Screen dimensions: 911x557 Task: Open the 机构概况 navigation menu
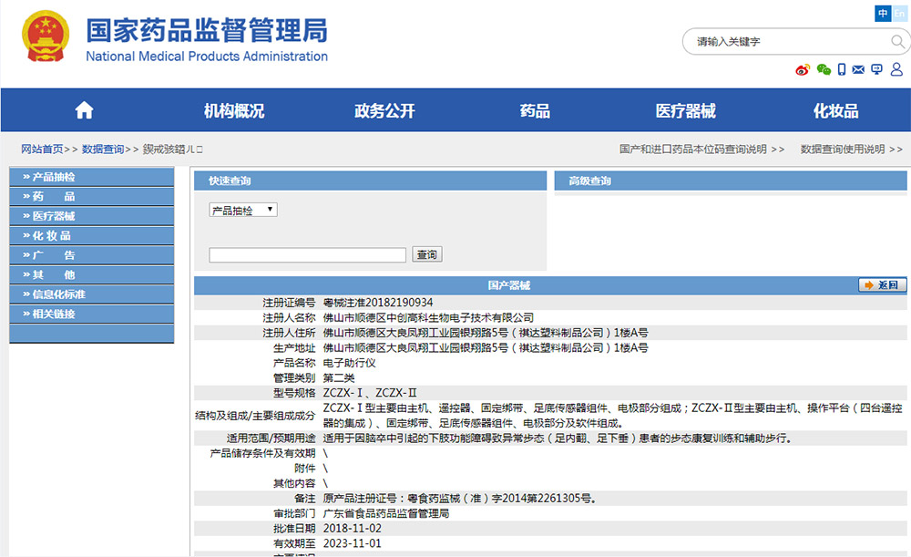point(234,111)
